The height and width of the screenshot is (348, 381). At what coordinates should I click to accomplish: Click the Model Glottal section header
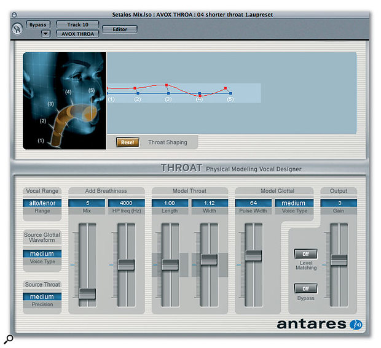coord(277,191)
